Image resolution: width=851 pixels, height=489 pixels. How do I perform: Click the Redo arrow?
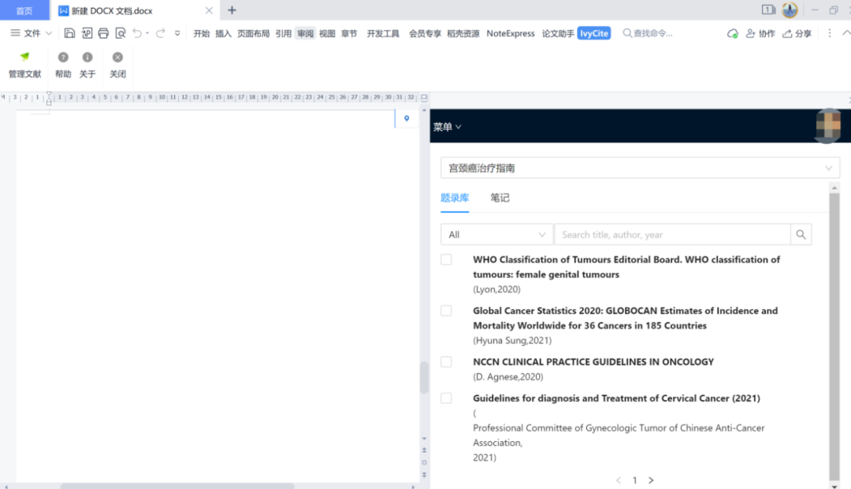160,33
